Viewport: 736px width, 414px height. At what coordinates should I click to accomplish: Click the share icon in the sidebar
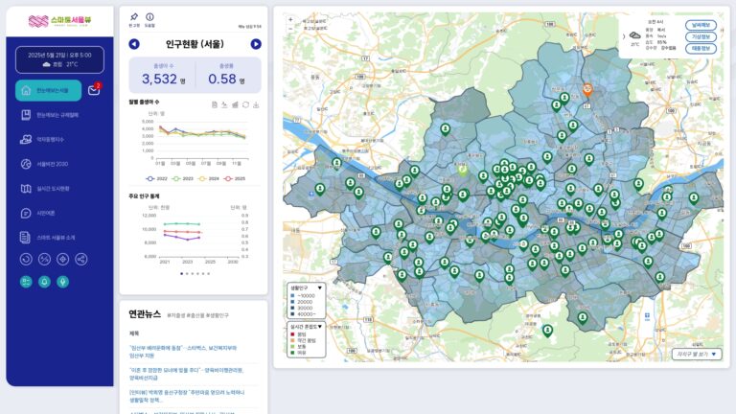(81, 259)
